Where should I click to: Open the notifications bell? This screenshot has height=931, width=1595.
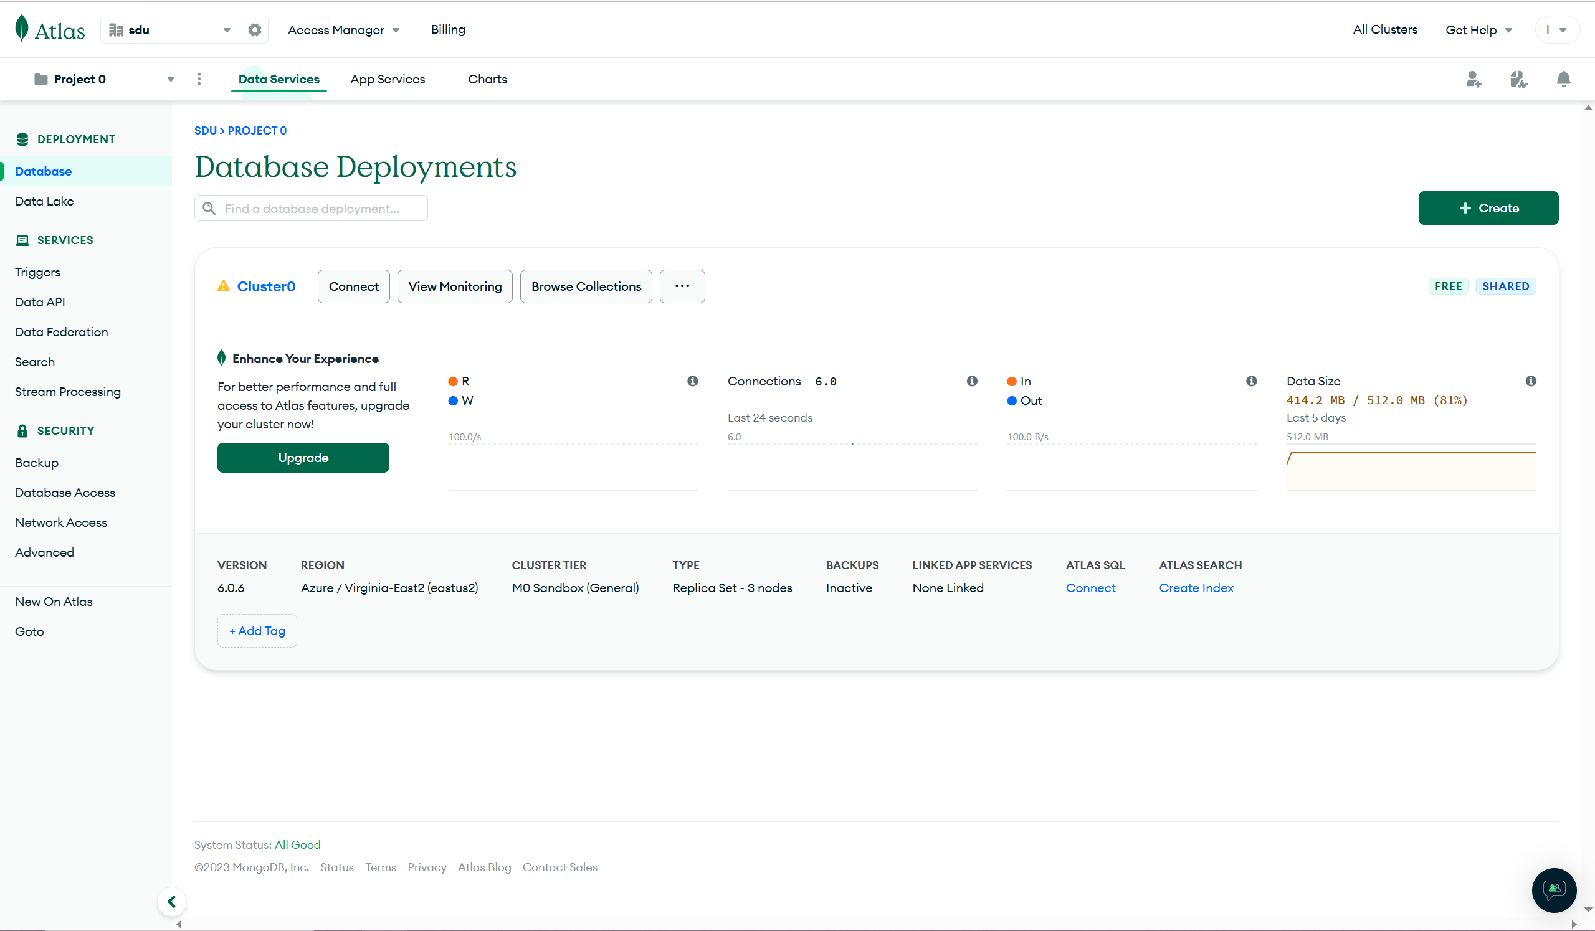(x=1564, y=79)
